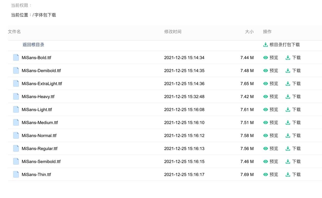This screenshot has width=322, height=198.
Task: Click the download icon for MiSans-Semibold.ttf
Action: coord(288,162)
